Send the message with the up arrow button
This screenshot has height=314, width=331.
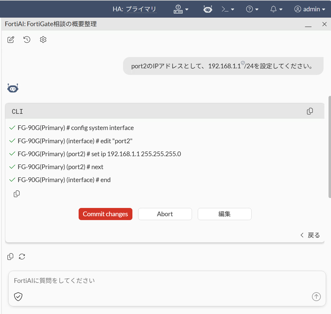(316, 297)
